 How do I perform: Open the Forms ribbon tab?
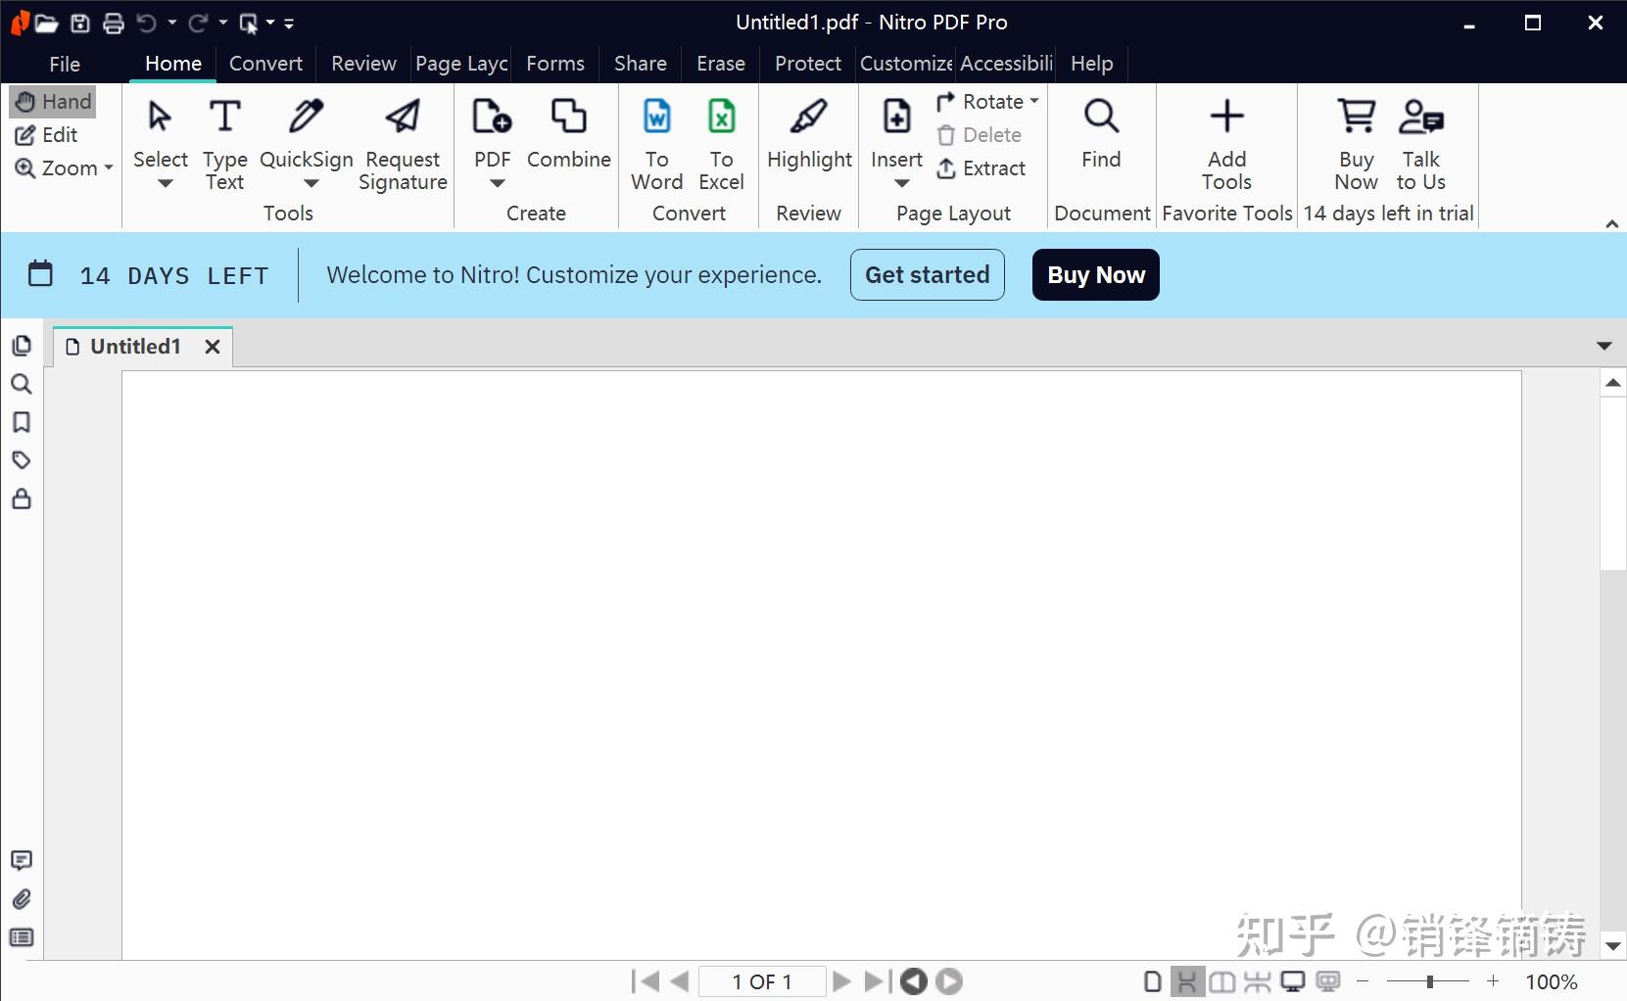pyautogui.click(x=555, y=64)
